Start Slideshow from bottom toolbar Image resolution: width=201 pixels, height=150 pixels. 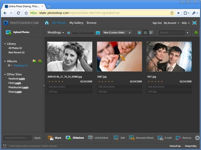pos(75,138)
